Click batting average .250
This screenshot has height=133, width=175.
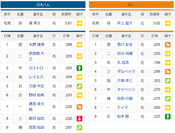click(x=69, y=68)
